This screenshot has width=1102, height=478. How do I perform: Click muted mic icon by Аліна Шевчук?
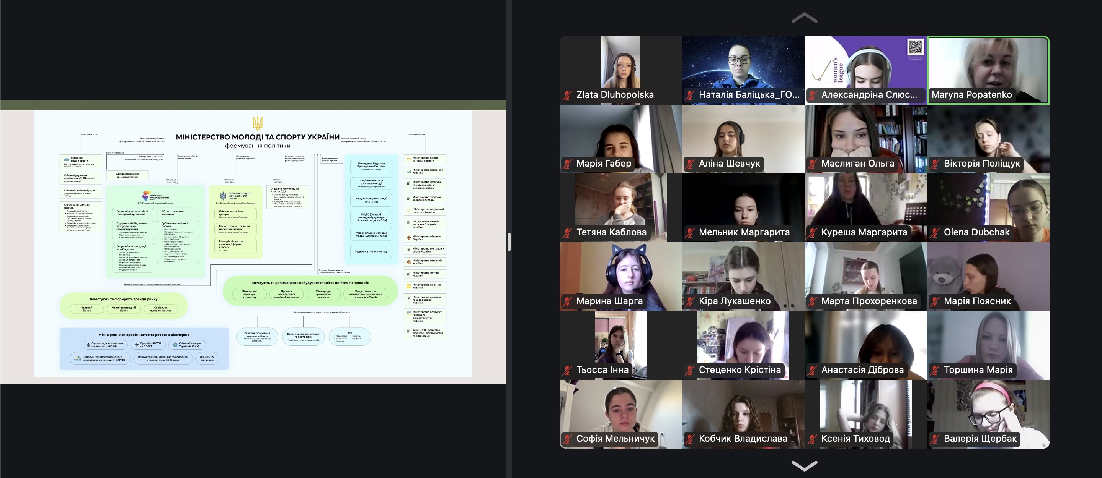pyautogui.click(x=690, y=164)
